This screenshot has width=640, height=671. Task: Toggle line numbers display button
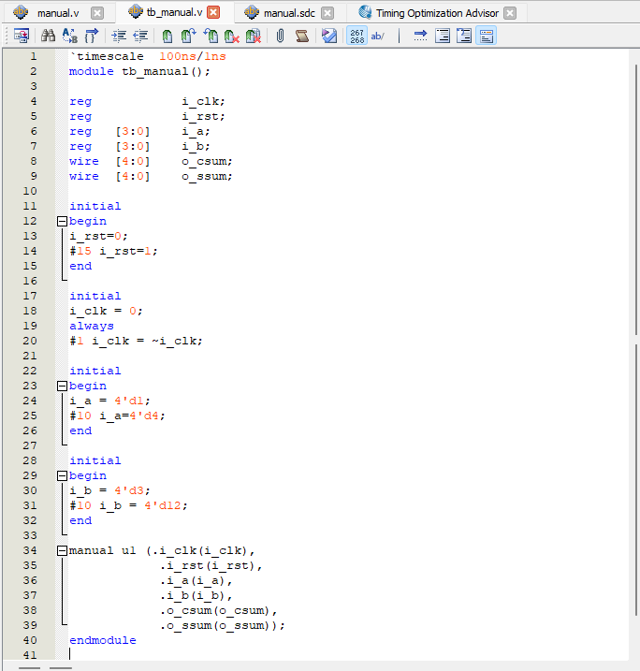point(356,36)
